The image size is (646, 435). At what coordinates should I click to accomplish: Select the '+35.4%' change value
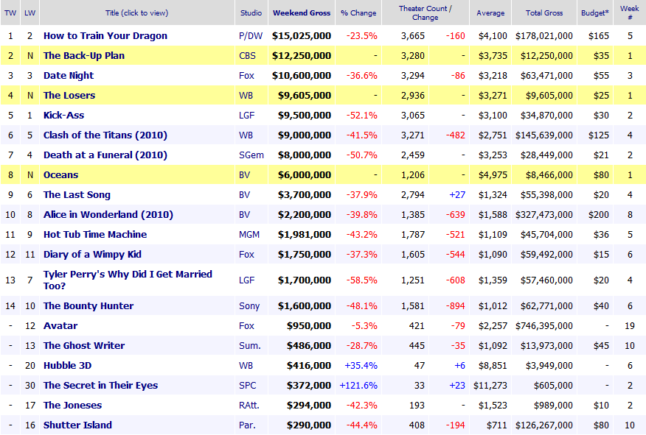tap(361, 366)
